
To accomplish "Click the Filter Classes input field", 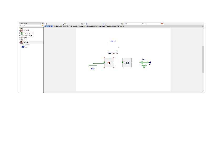I will pyautogui.click(x=30, y=26).
